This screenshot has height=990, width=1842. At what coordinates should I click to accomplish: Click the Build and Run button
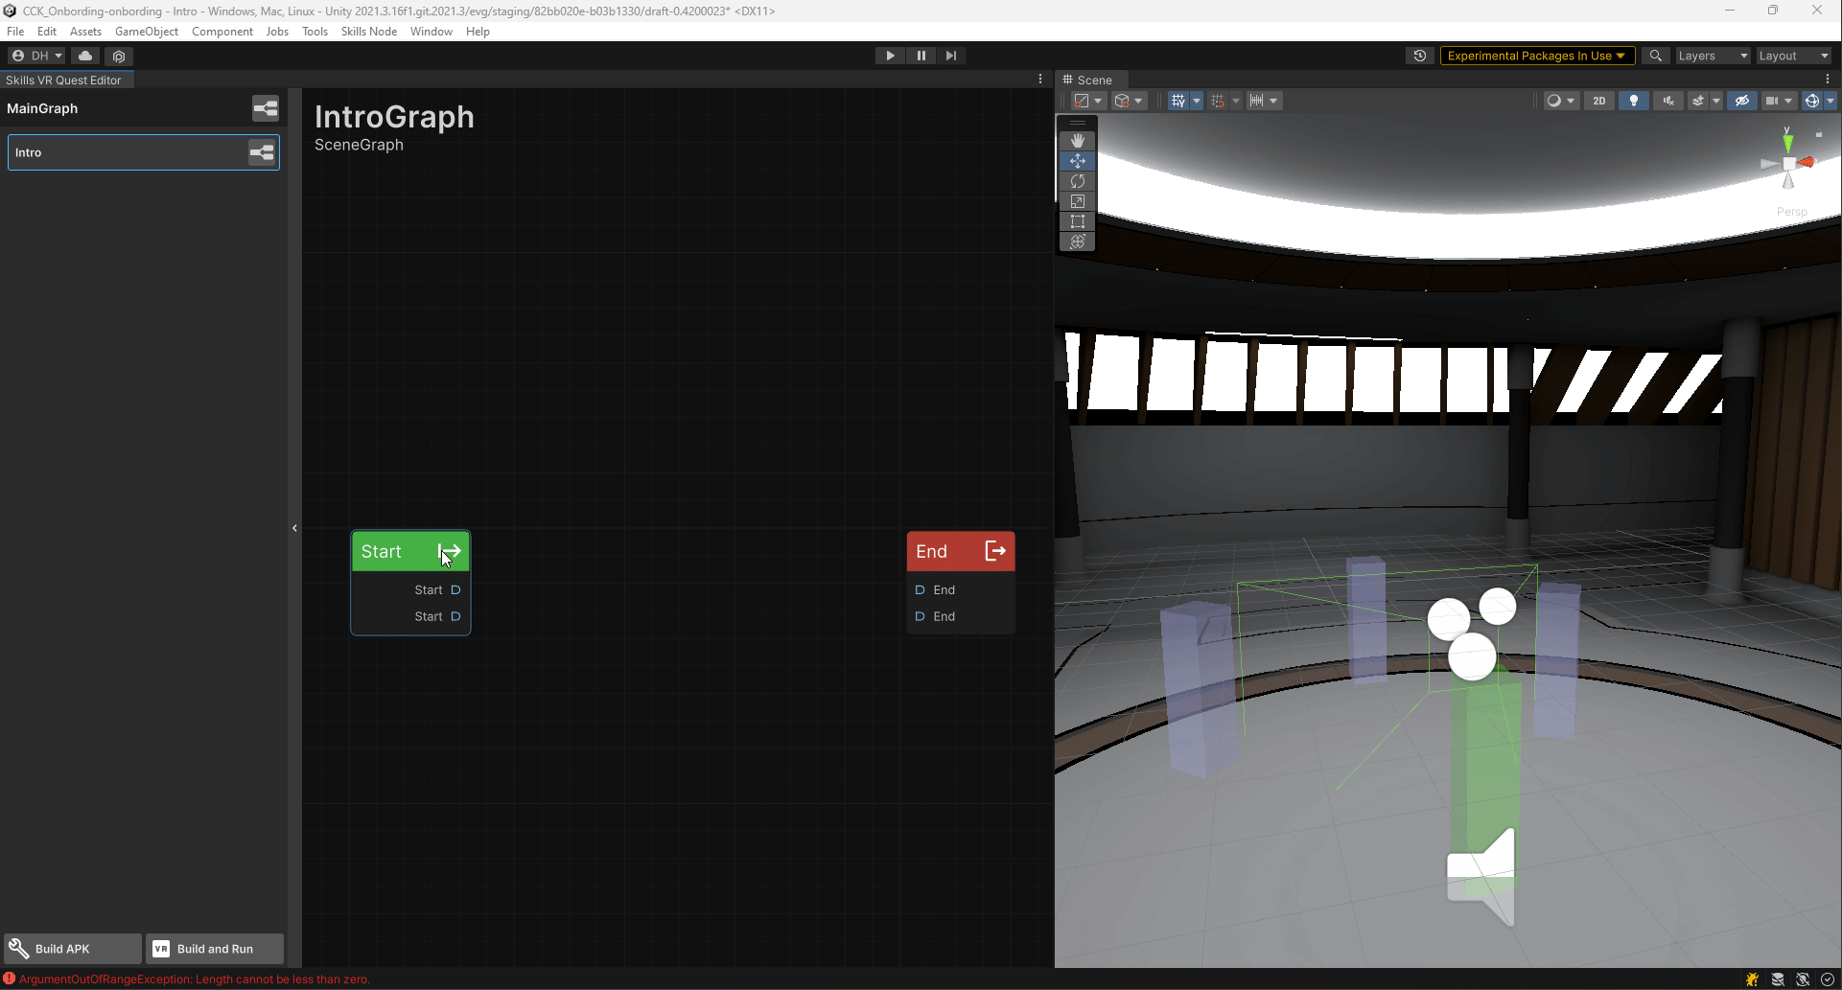click(215, 949)
